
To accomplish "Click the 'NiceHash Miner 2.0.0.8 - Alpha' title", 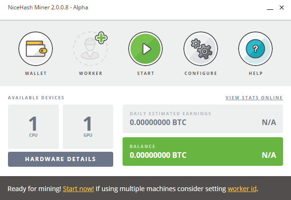I will [x=48, y=7].
